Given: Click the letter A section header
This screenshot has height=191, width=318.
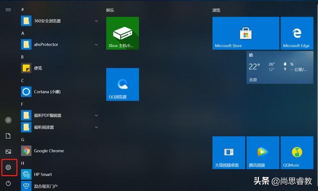Looking at the screenshot, I should 23,33.
